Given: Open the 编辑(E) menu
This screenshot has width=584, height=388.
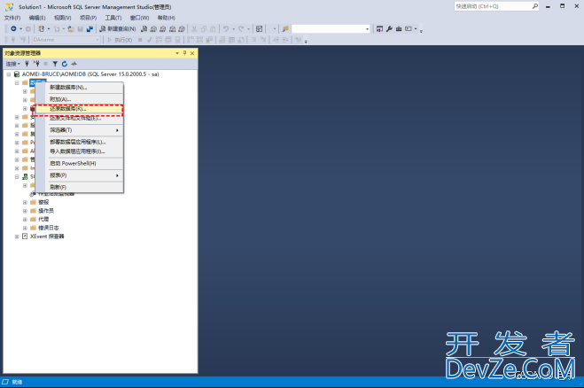Looking at the screenshot, I should click(37, 18).
